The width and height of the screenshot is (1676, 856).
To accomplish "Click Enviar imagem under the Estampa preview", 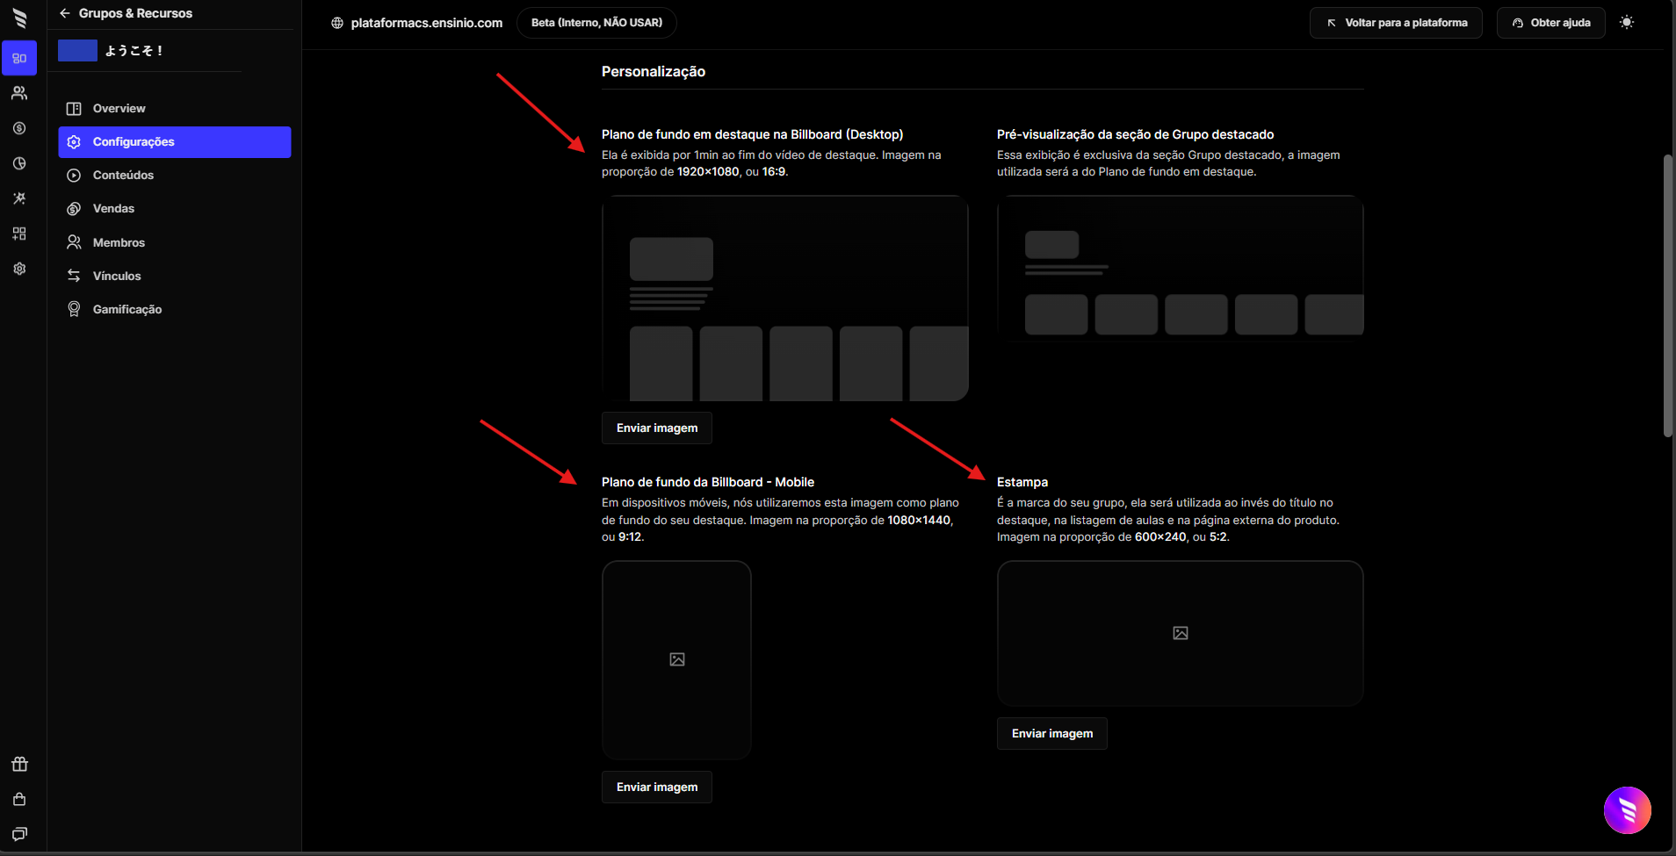I will [1051, 734].
